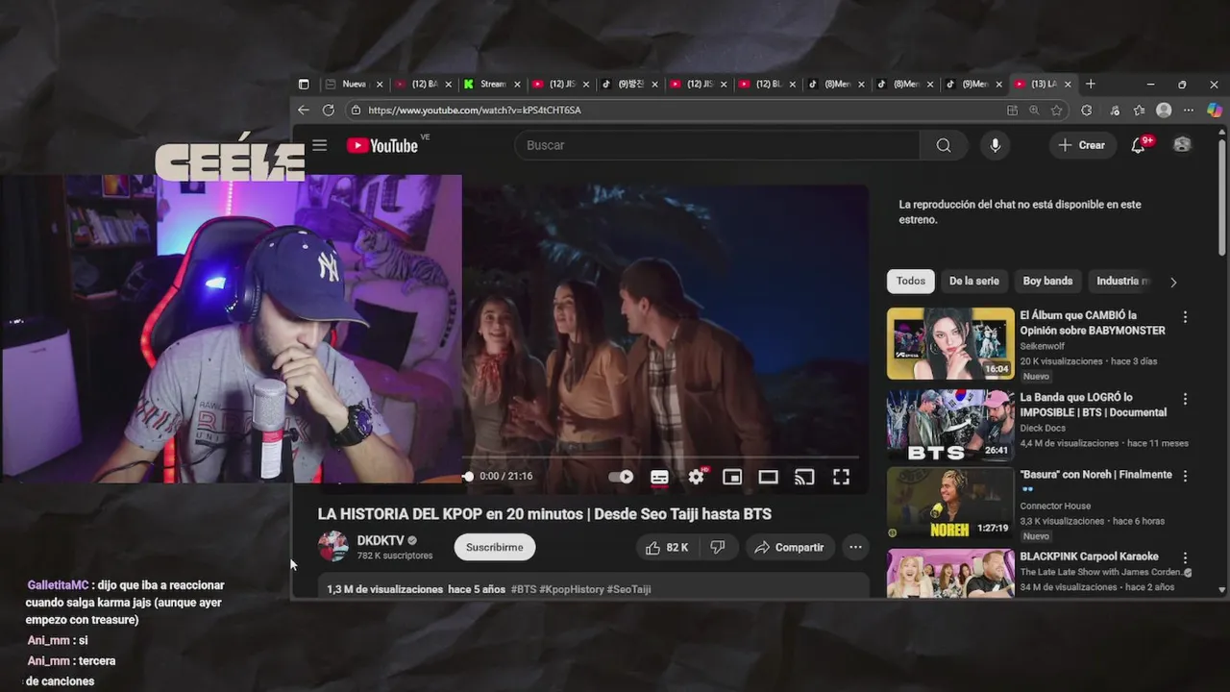Open the NOREH 1:27:19 video thumbnail
Viewport: 1230px width, 692px height.
pos(950,503)
